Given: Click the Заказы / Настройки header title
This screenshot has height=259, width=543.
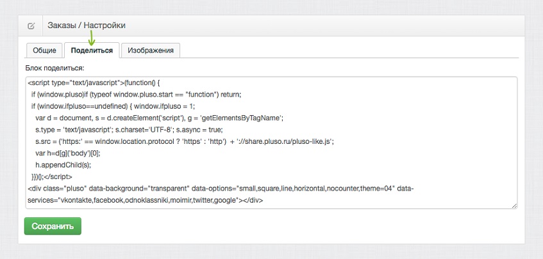Looking at the screenshot, I should tap(87, 26).
